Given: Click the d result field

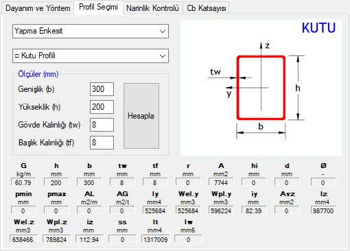Looking at the screenshot, I should [x=287, y=182].
